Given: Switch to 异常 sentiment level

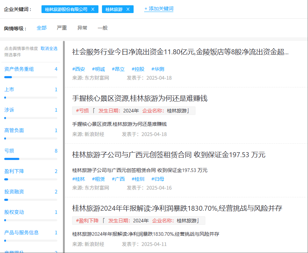Looking at the screenshot, I should click(82, 28).
